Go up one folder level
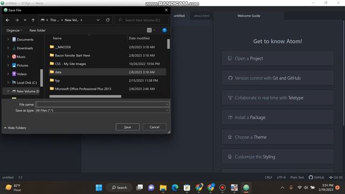The width and height of the screenshot is (345, 194). (x=33, y=20)
